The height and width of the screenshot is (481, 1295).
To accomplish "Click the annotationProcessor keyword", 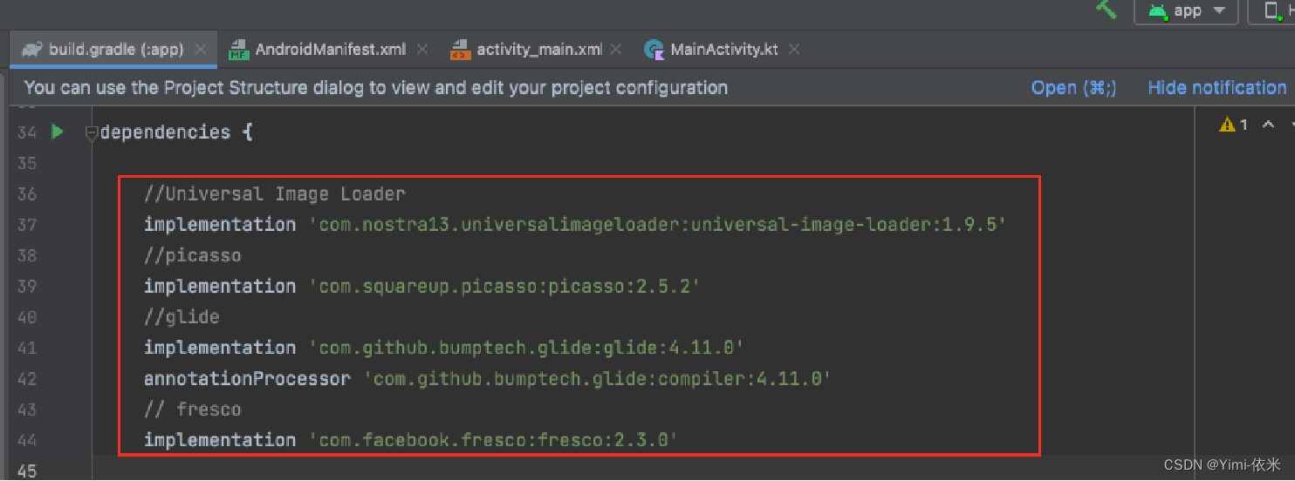I will (247, 378).
